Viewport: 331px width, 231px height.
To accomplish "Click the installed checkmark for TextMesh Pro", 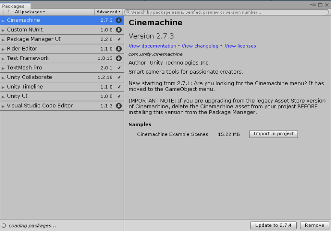I will click(119, 68).
